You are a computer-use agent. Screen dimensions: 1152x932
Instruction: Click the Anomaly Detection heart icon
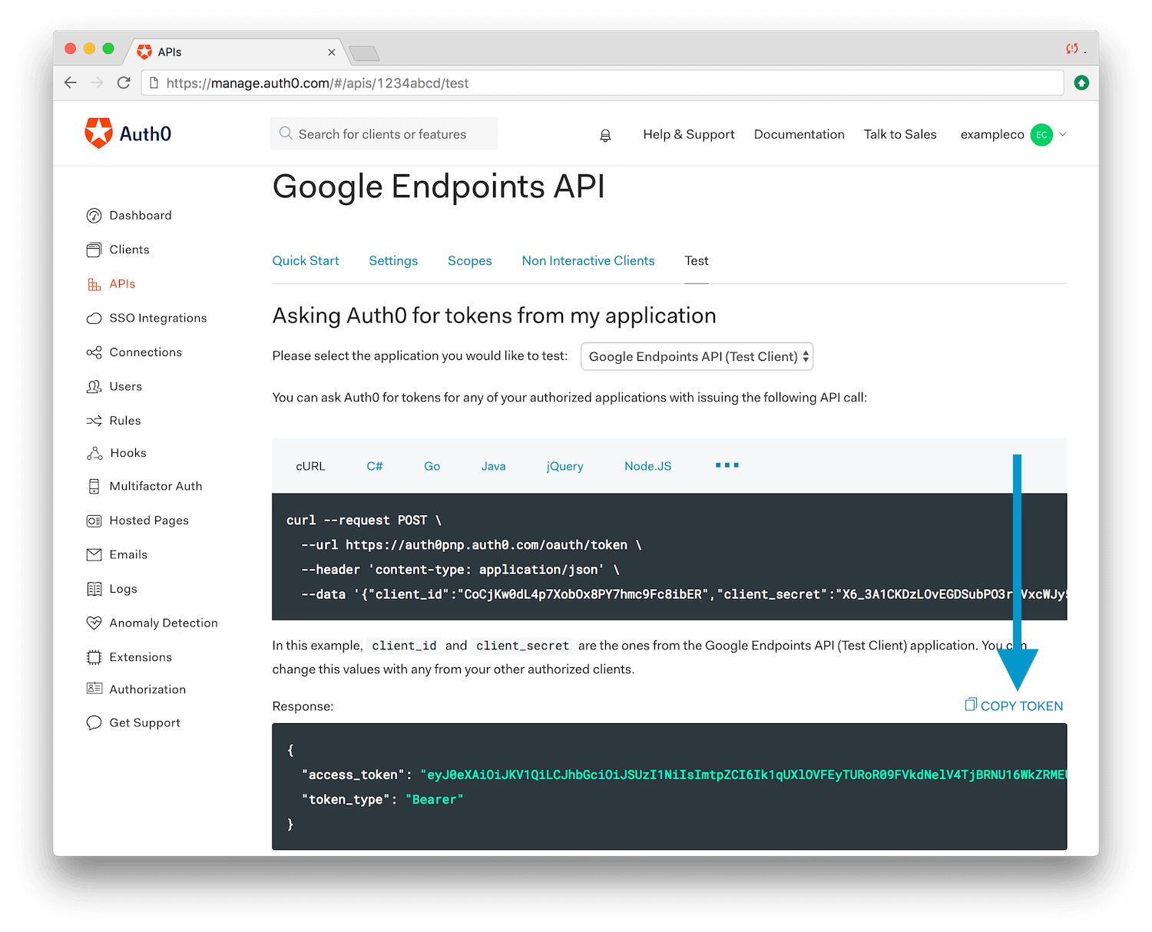click(x=94, y=623)
